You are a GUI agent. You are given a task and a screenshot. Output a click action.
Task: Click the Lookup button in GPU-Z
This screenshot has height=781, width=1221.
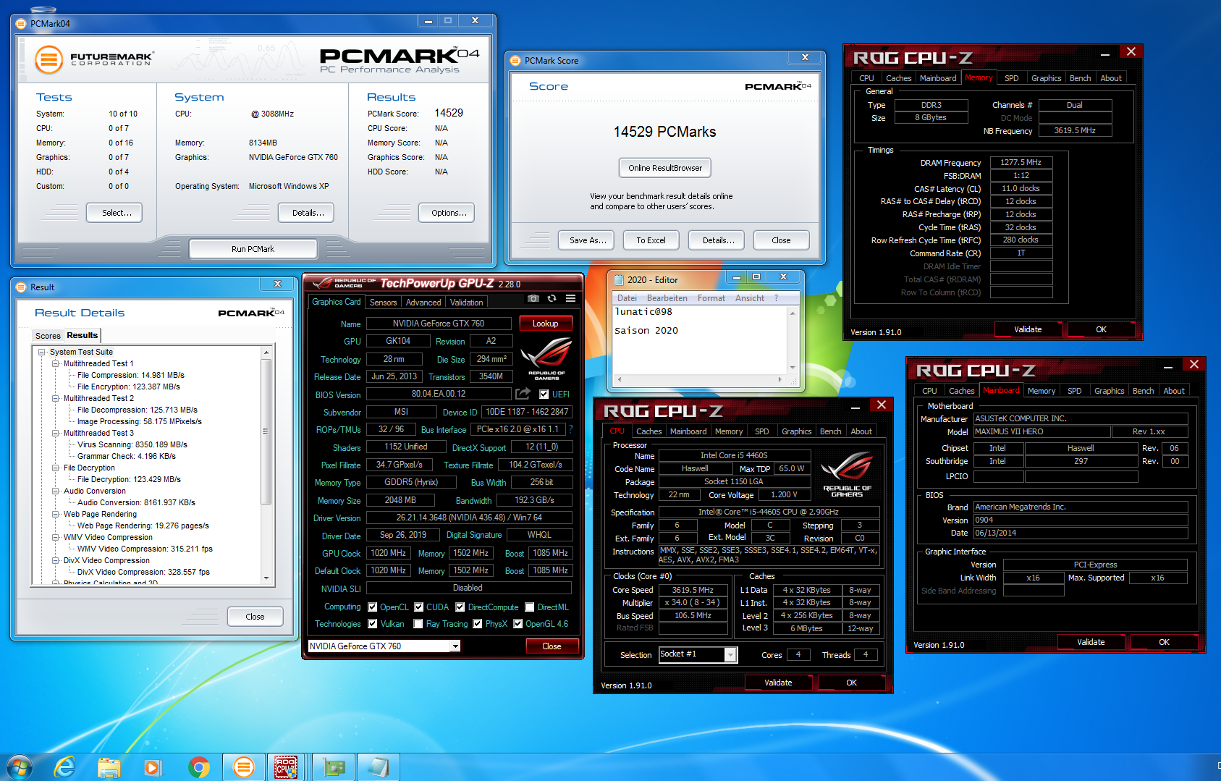coord(545,324)
